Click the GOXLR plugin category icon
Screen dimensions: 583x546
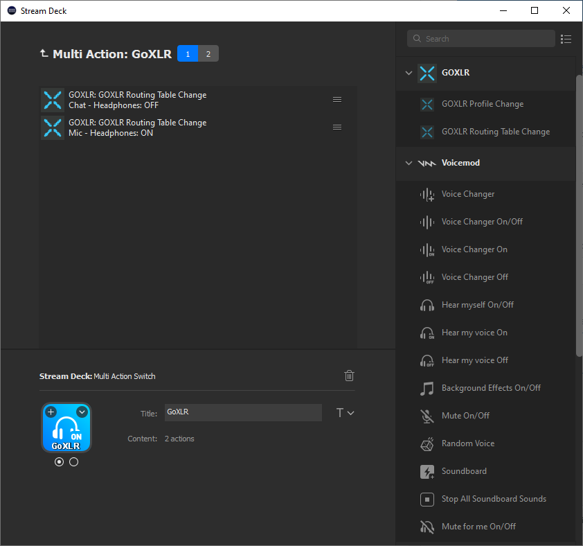[427, 73]
